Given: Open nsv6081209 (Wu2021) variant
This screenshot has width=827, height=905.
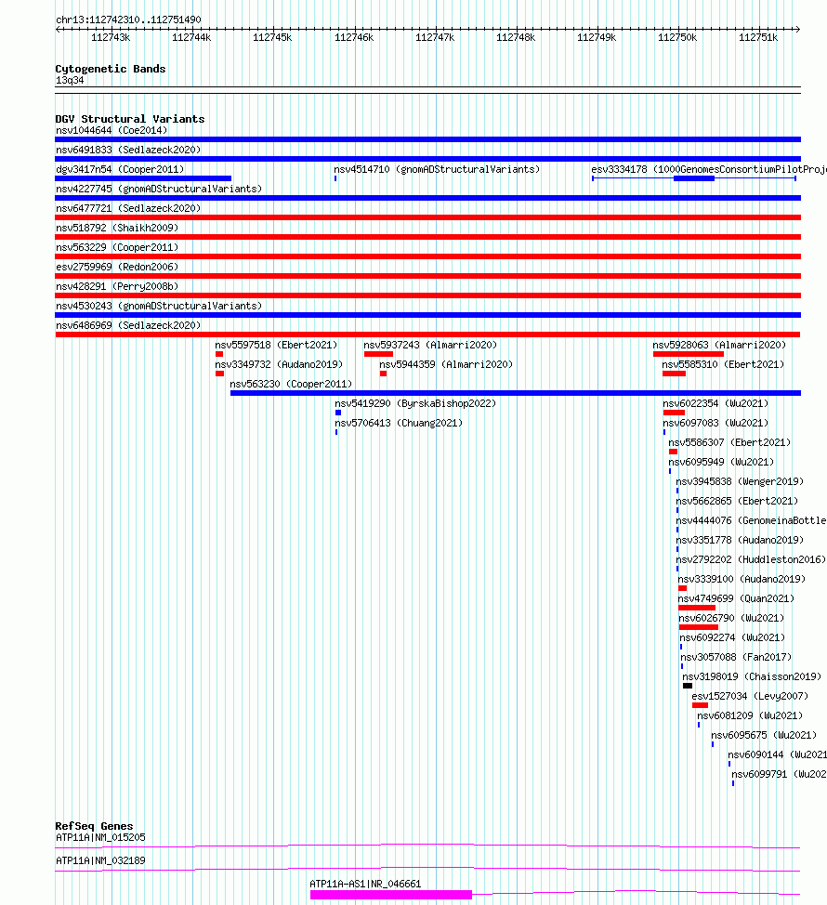Looking at the screenshot, I should (750, 715).
